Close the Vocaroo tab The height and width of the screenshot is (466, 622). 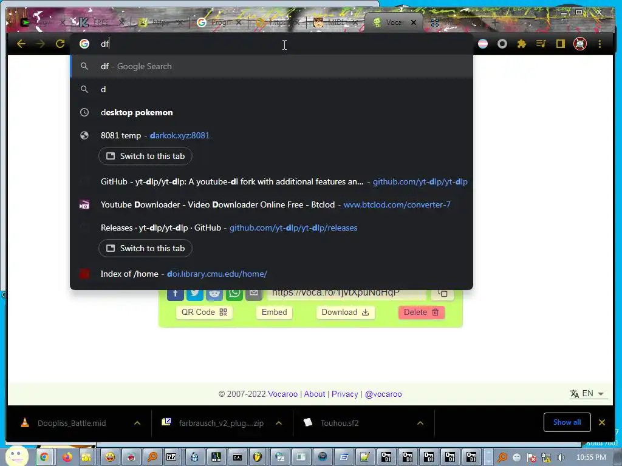click(x=414, y=22)
